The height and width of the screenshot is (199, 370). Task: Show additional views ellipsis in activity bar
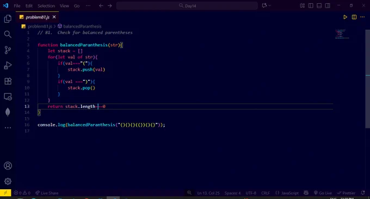coord(8,128)
